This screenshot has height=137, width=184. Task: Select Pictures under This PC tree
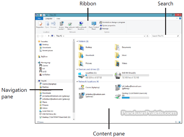point(44,105)
